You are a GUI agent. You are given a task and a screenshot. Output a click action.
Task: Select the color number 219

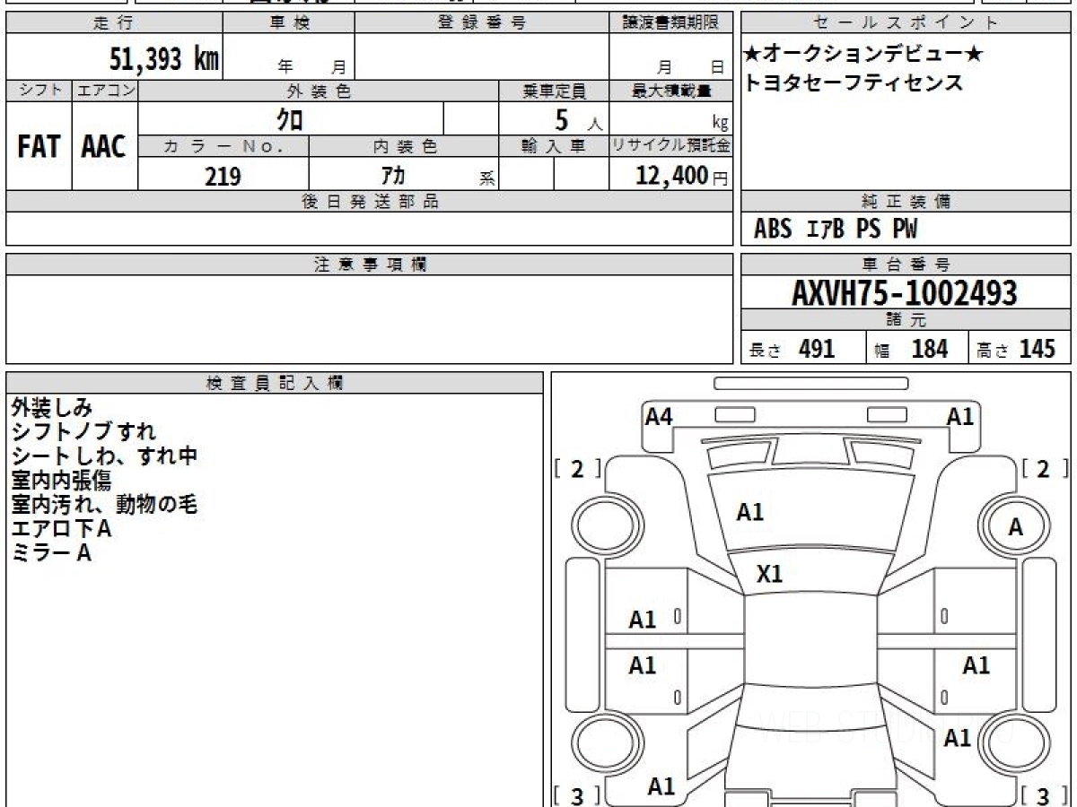223,176
